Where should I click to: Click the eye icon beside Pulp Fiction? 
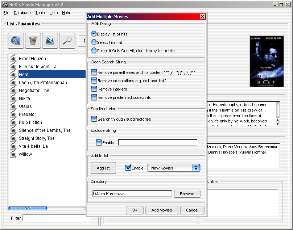pos(13,122)
